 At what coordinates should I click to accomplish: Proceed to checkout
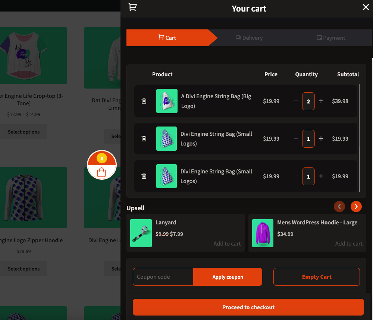248,307
